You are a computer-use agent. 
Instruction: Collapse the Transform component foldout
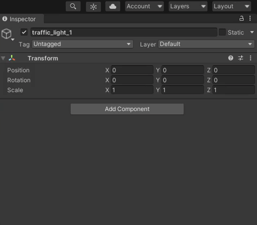point(3,58)
